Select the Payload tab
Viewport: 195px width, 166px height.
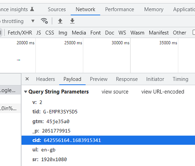click(72, 79)
